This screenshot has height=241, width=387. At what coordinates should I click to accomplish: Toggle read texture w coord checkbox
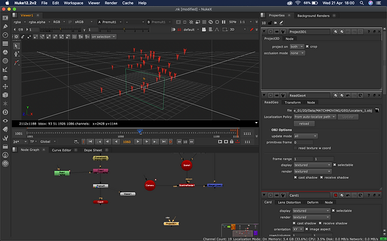[x=296, y=148]
